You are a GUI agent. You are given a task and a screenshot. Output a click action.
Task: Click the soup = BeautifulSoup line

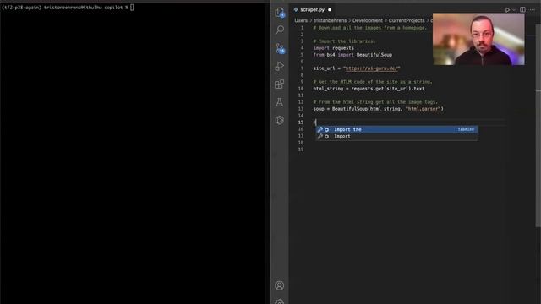379,109
